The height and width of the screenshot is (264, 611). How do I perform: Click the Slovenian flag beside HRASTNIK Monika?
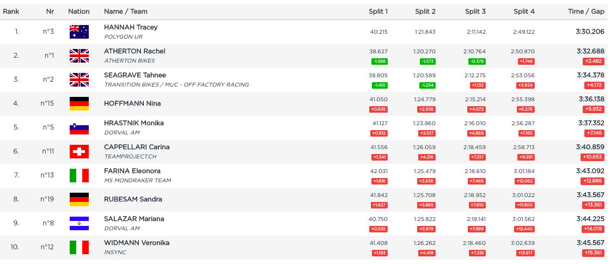(79, 127)
